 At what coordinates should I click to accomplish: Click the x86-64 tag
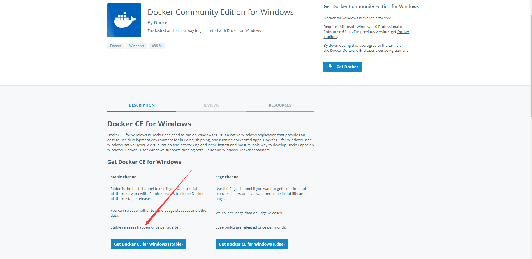tap(157, 46)
